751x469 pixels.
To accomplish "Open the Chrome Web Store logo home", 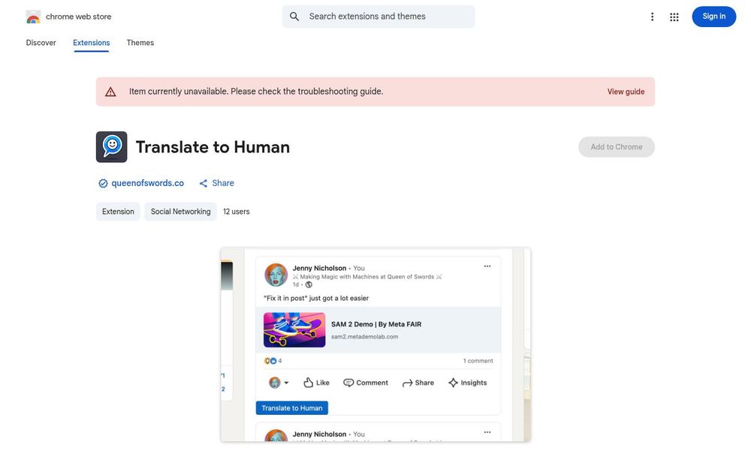I will 33,17.
